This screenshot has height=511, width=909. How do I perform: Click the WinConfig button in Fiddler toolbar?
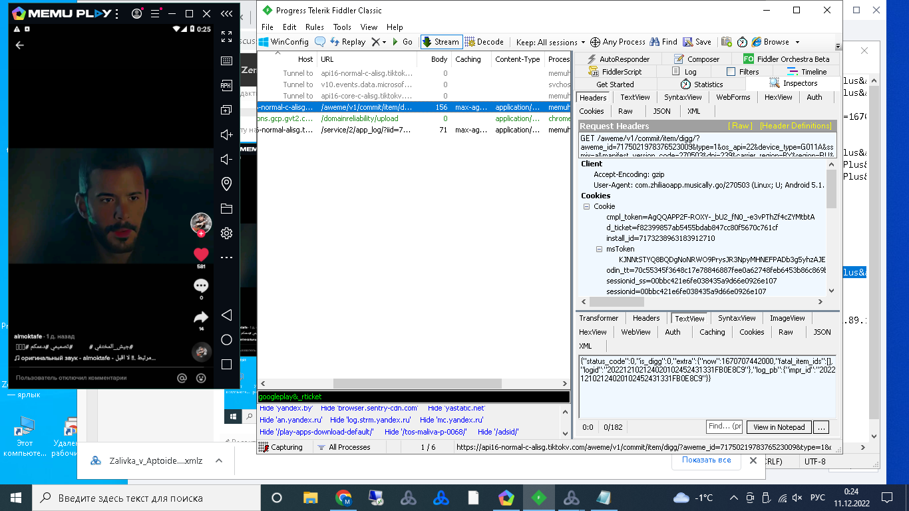(x=283, y=42)
